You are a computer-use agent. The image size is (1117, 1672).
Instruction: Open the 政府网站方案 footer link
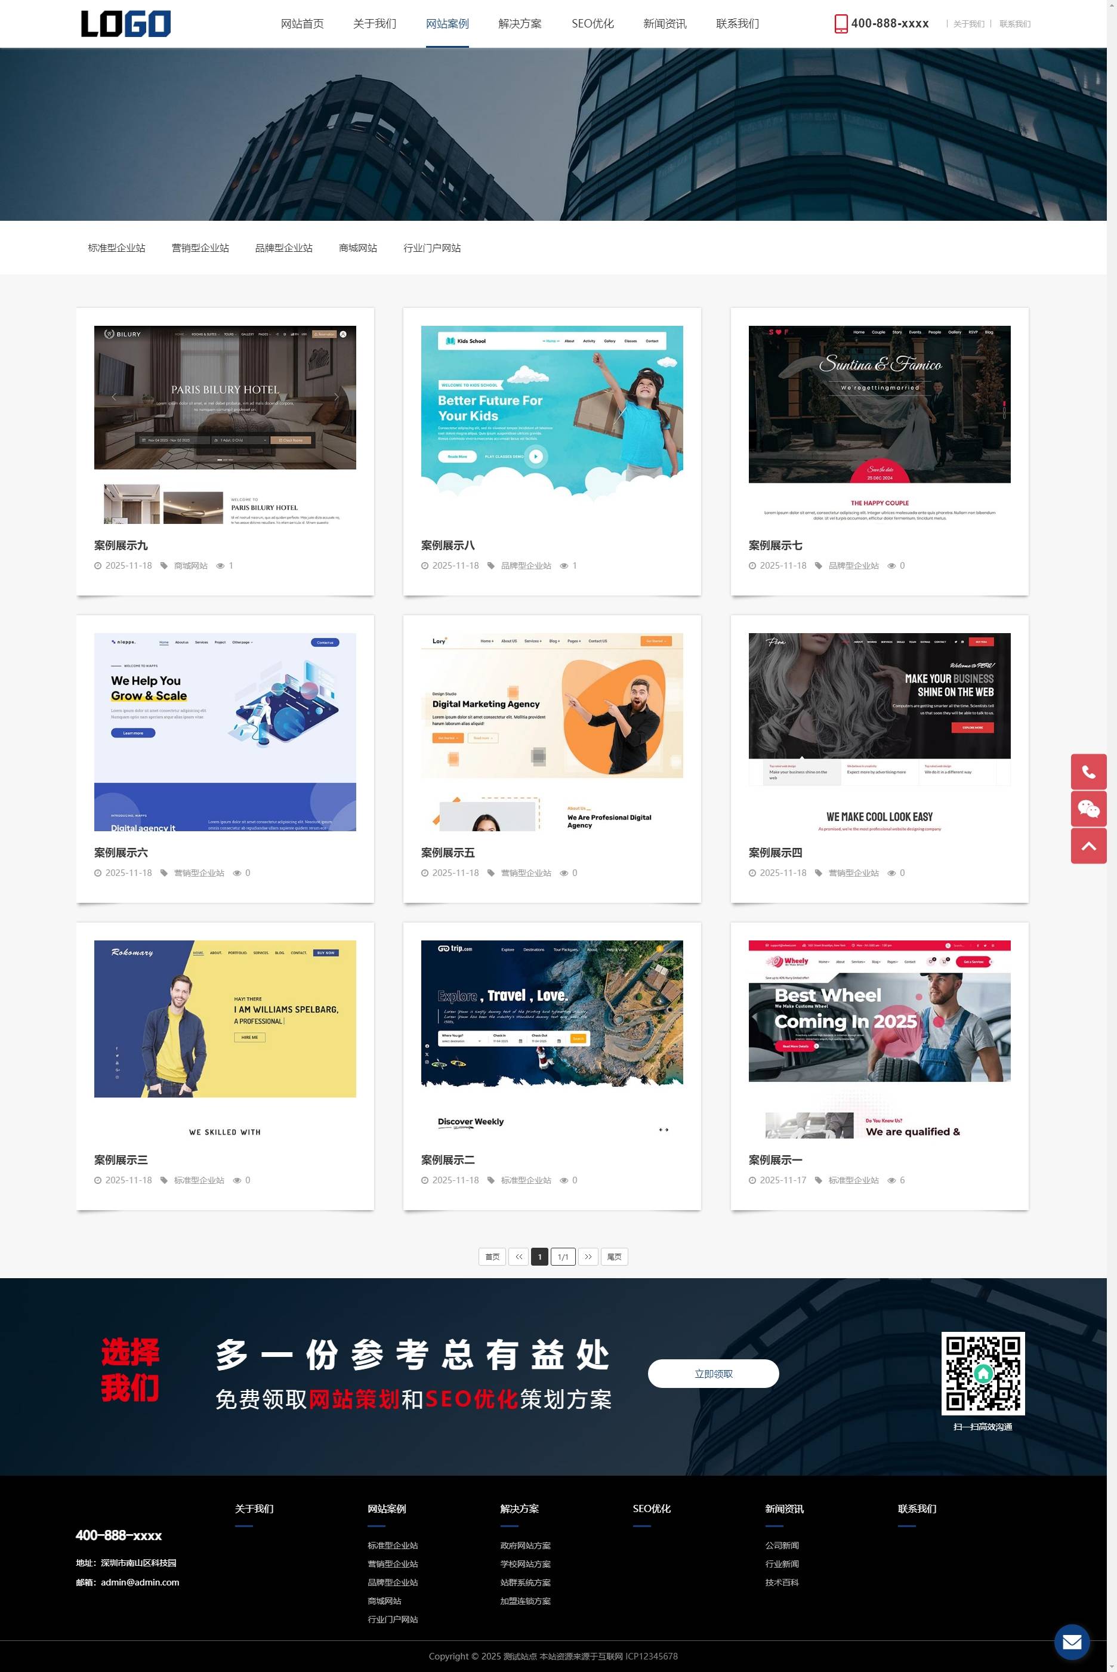tap(525, 1545)
